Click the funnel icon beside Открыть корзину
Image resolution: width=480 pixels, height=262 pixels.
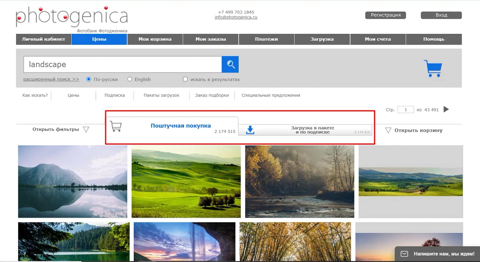coord(388,130)
